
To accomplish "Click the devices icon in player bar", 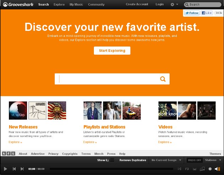I will pyautogui.click(x=202, y=169).
